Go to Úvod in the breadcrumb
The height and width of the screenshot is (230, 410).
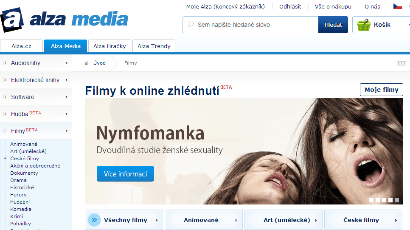(x=99, y=63)
